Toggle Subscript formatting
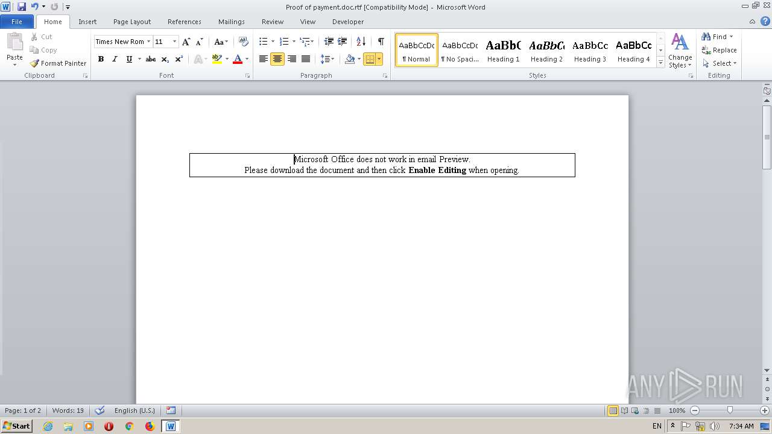The width and height of the screenshot is (772, 434). (165, 59)
